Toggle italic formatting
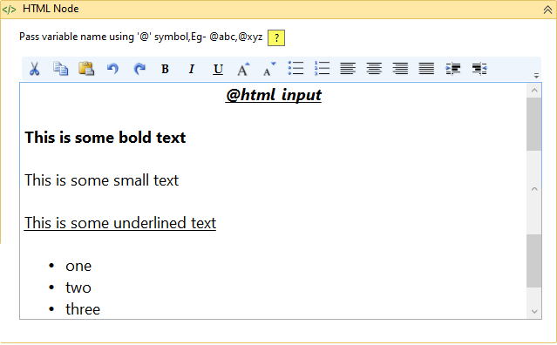 click(x=192, y=69)
